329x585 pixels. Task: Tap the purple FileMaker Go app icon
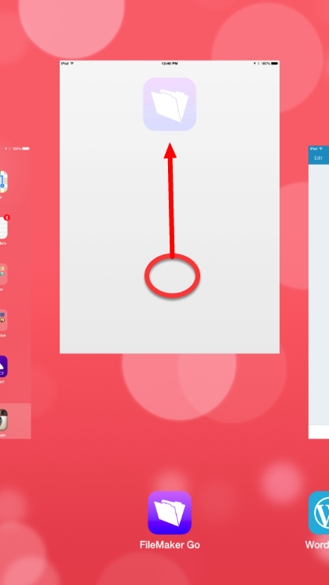point(170,513)
